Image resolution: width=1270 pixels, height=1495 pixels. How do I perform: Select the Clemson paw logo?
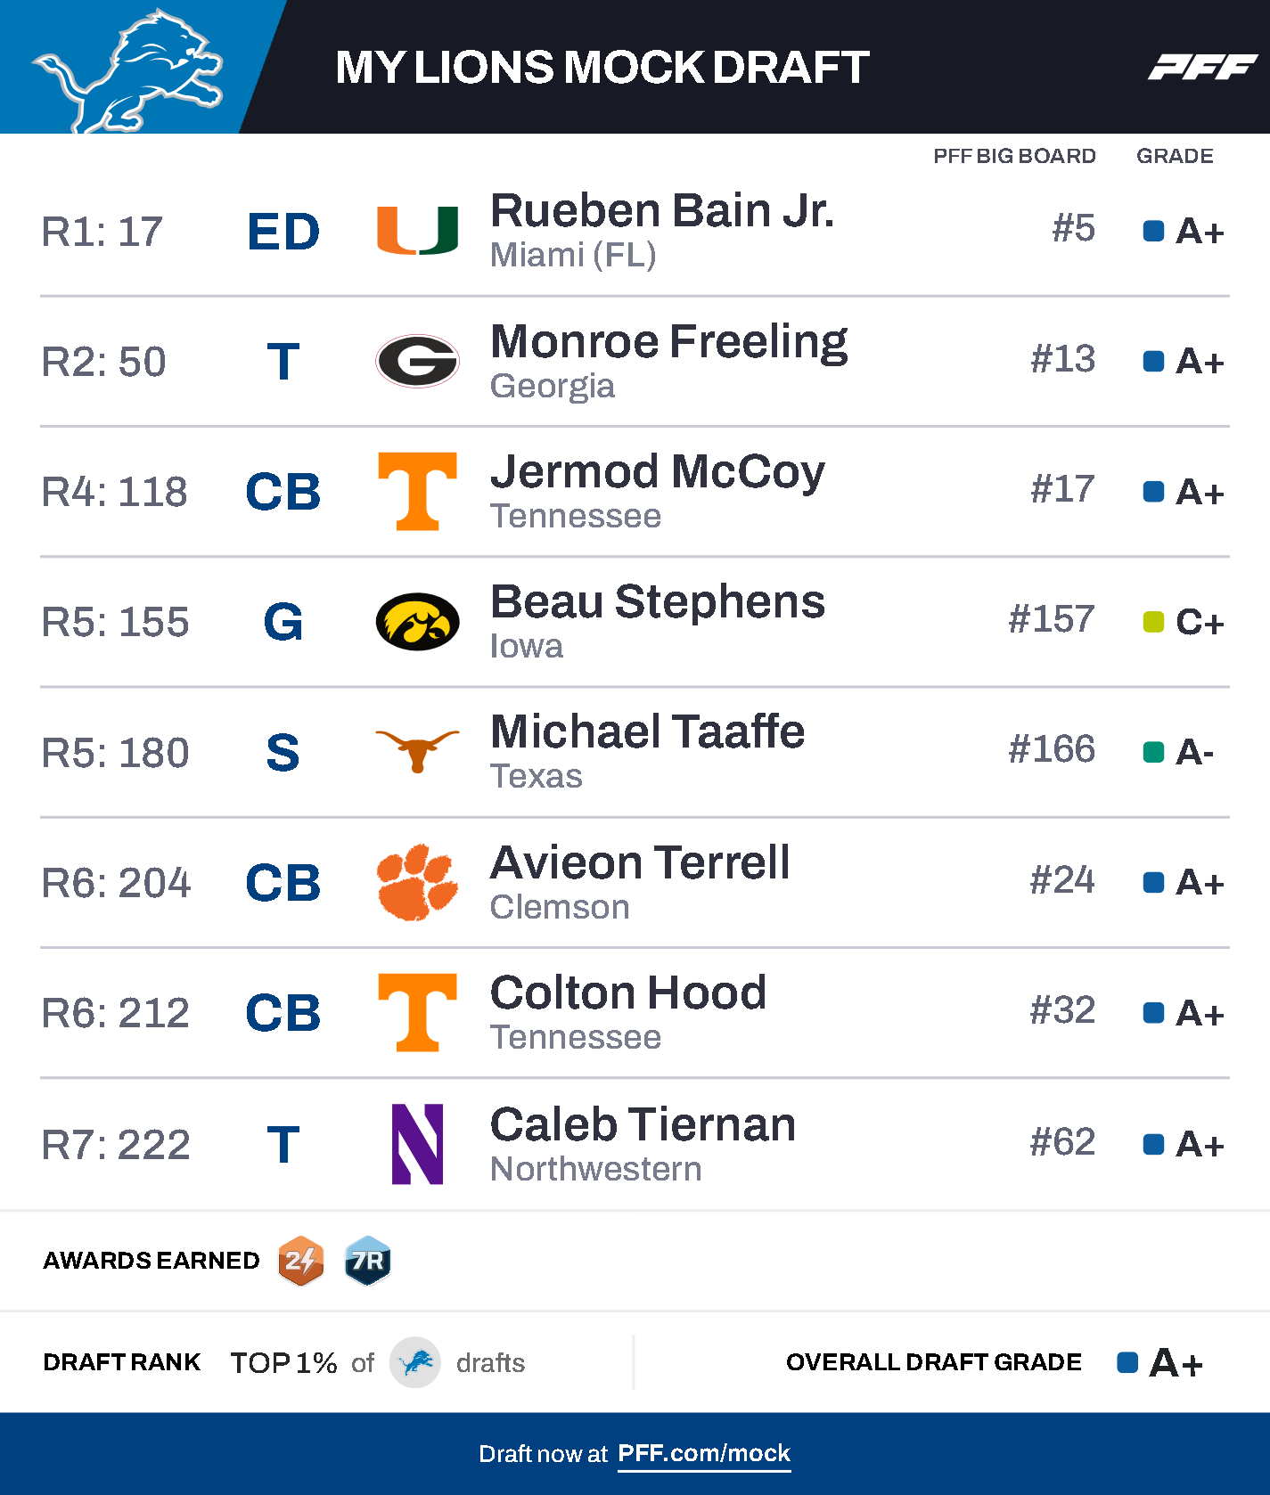(417, 882)
